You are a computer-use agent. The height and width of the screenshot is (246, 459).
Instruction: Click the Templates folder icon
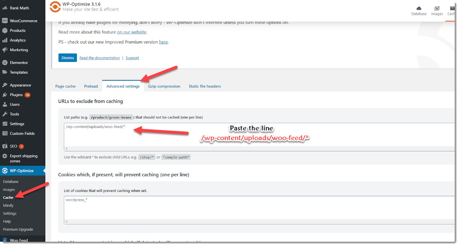point(5,72)
